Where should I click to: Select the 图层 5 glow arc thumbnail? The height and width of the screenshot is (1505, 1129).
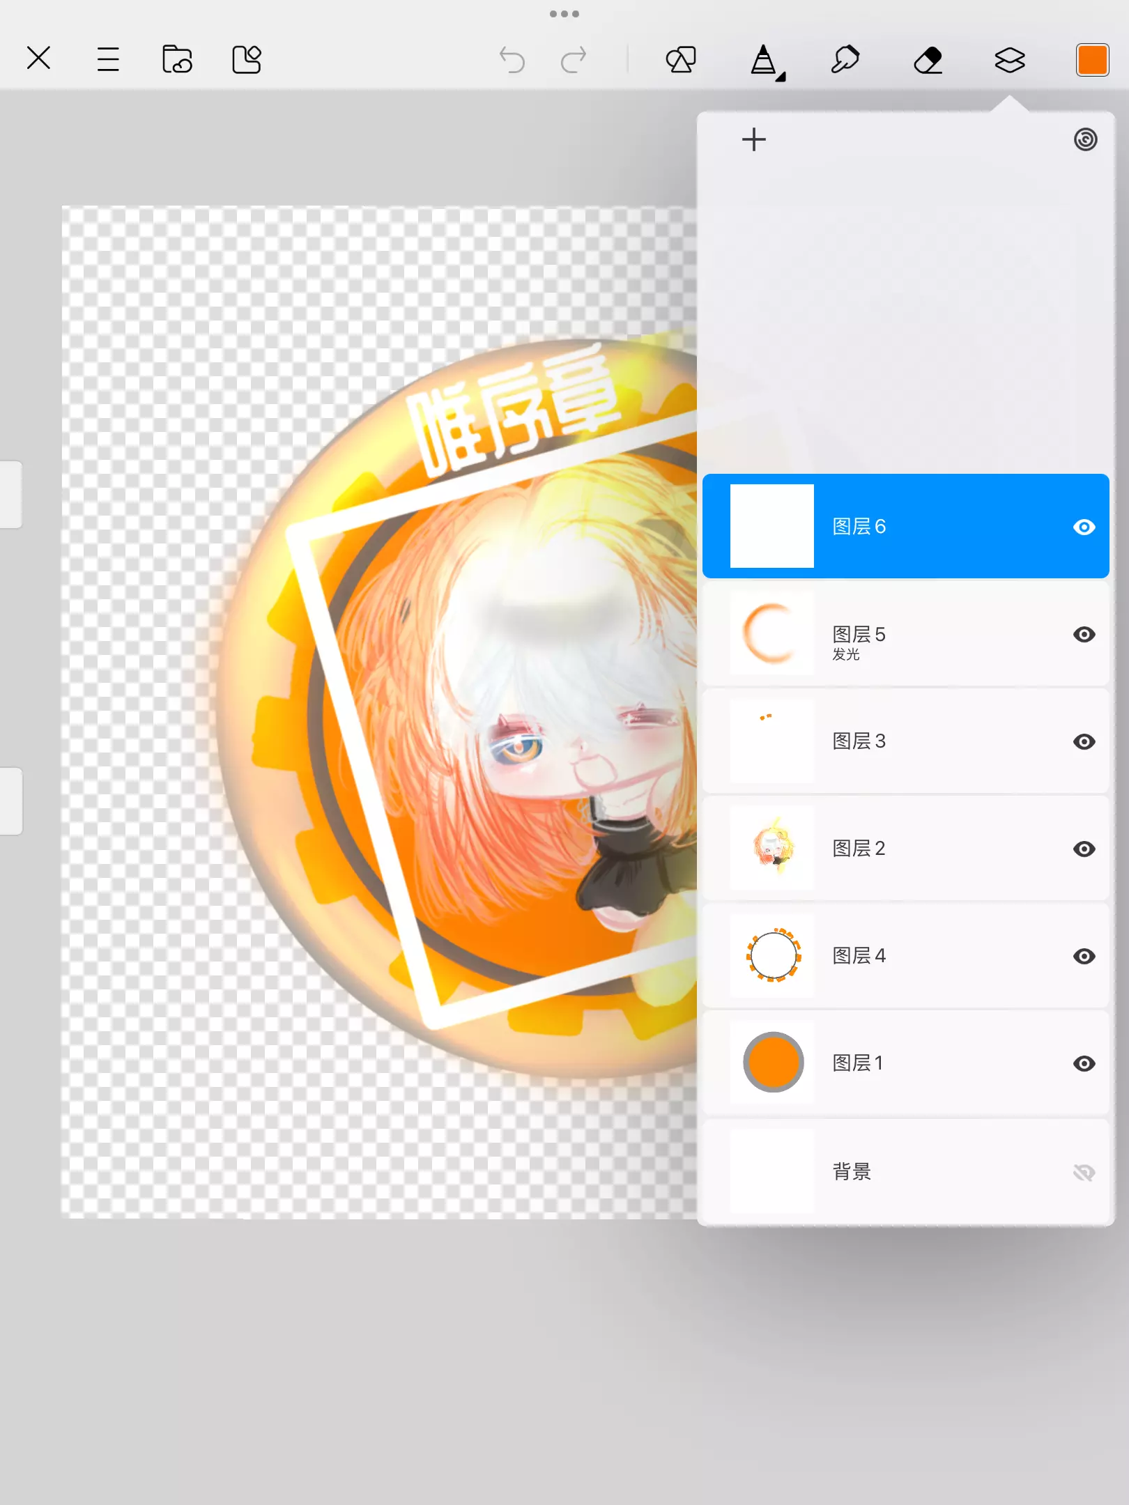click(772, 633)
